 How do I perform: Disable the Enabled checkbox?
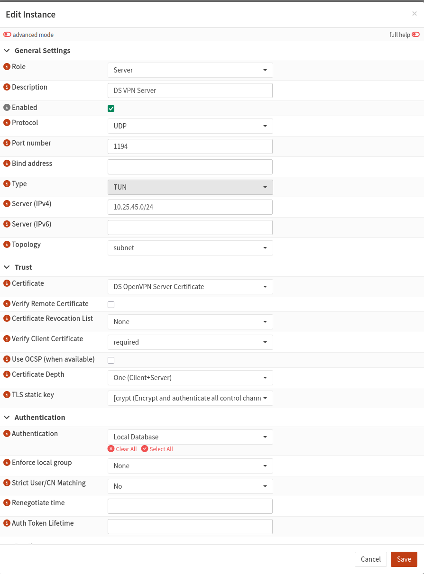click(x=111, y=108)
